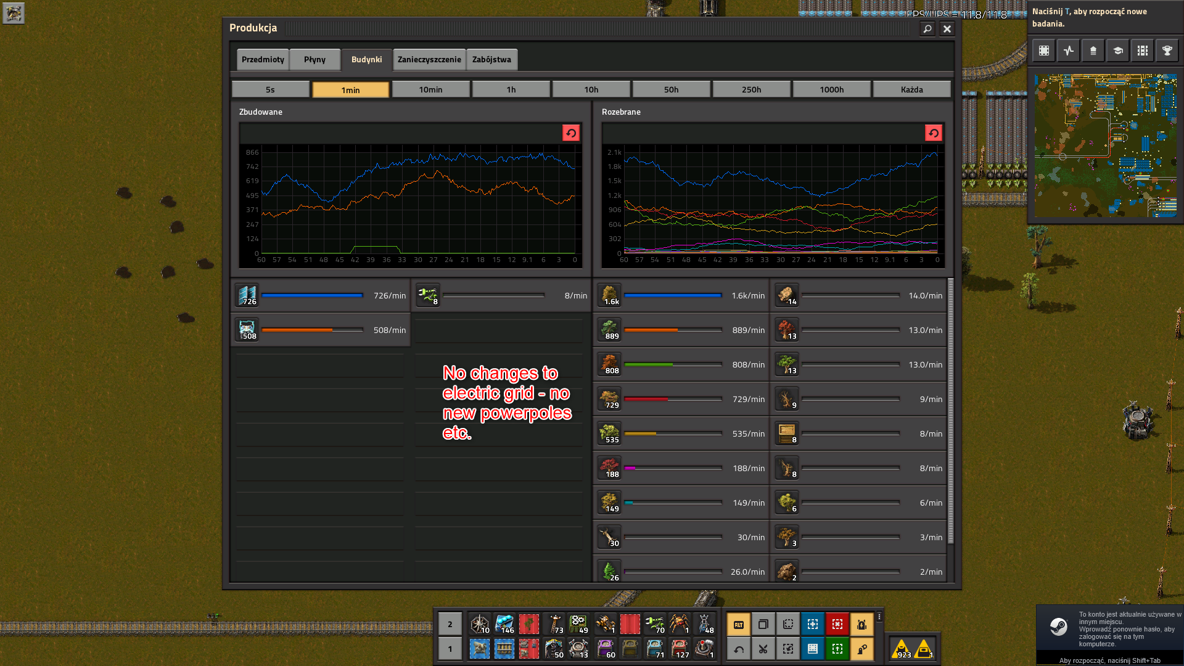1184x666 pixels.
Task: Set time range to 1000h
Action: click(x=832, y=89)
